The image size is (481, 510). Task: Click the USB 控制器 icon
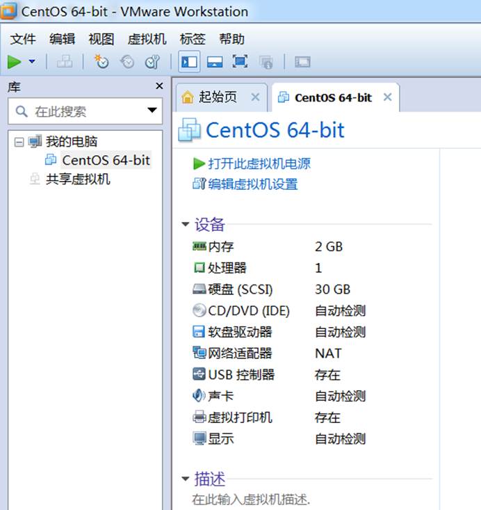coord(199,374)
